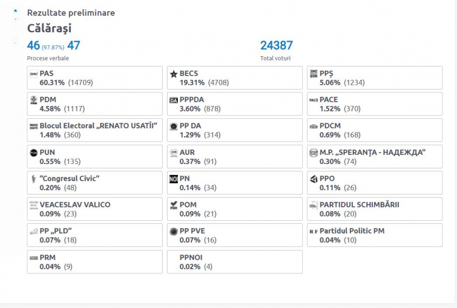The height and width of the screenshot is (308, 457).
Task: Open the PARTIDUL SCHIMBĂRII result card
Action: 375,209
